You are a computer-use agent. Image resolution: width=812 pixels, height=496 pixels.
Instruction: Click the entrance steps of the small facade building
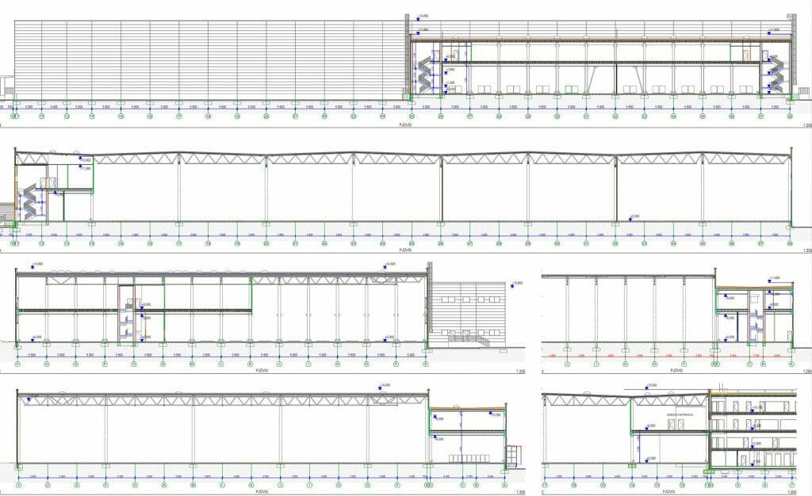[476, 339]
